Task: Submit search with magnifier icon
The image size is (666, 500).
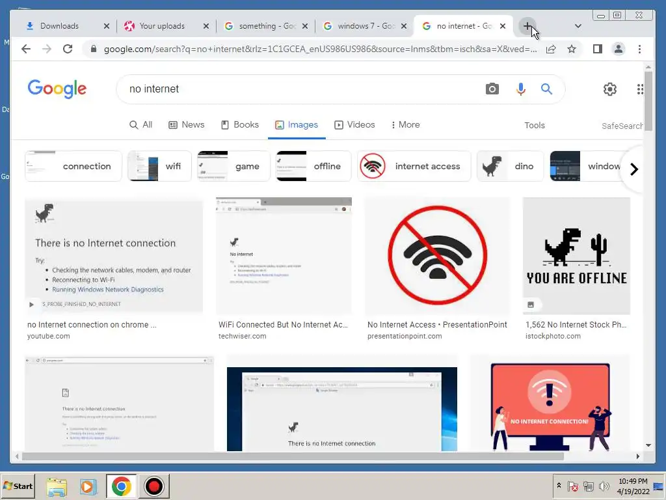Action: pos(546,89)
